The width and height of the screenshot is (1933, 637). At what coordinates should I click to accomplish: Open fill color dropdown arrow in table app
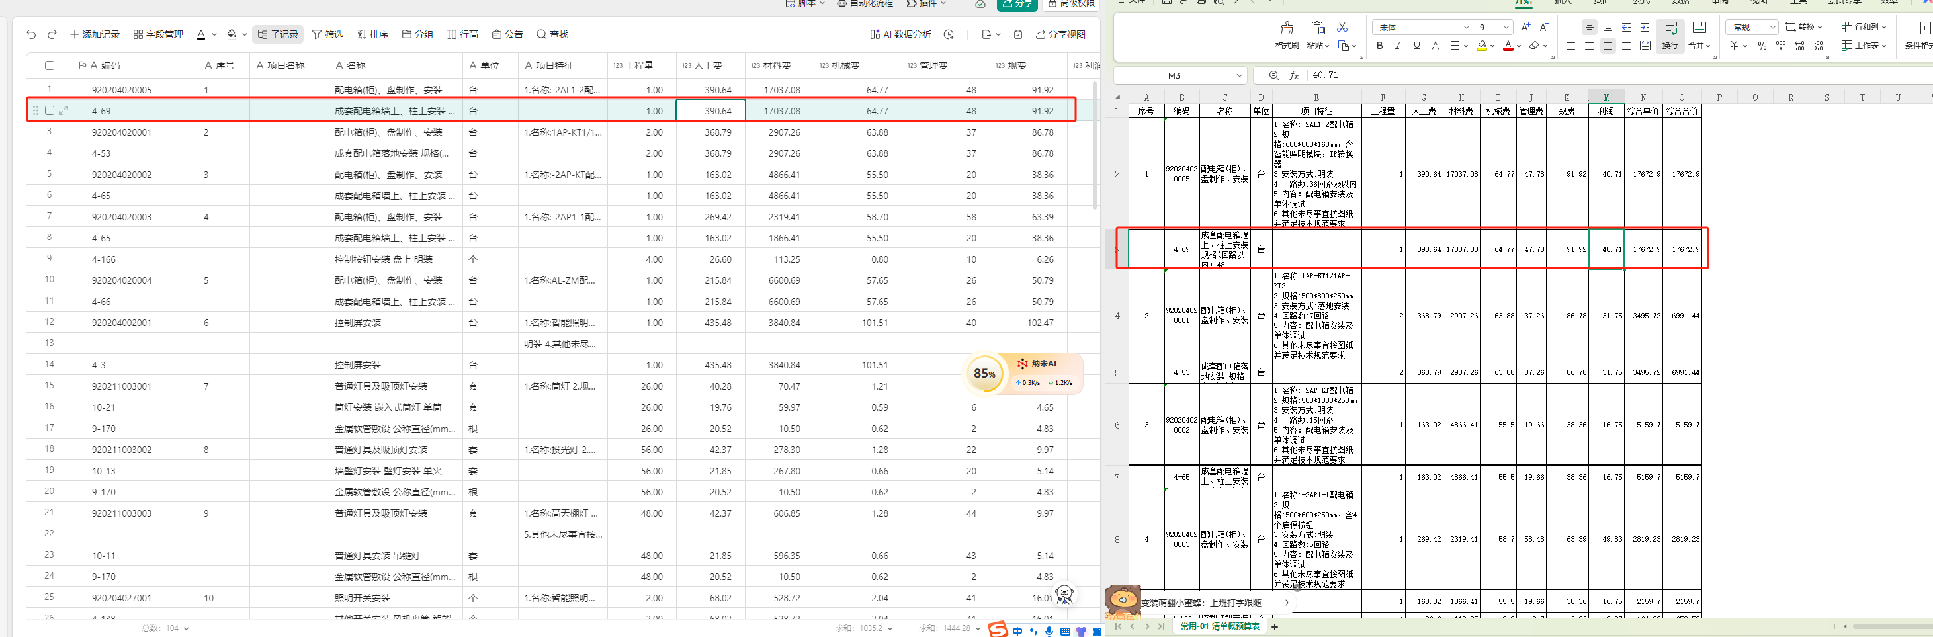245,34
